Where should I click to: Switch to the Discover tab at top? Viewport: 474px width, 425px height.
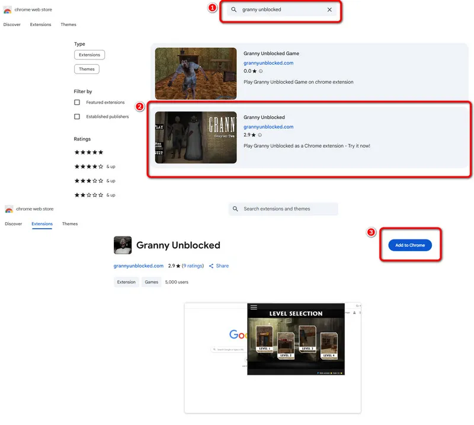coord(12,25)
